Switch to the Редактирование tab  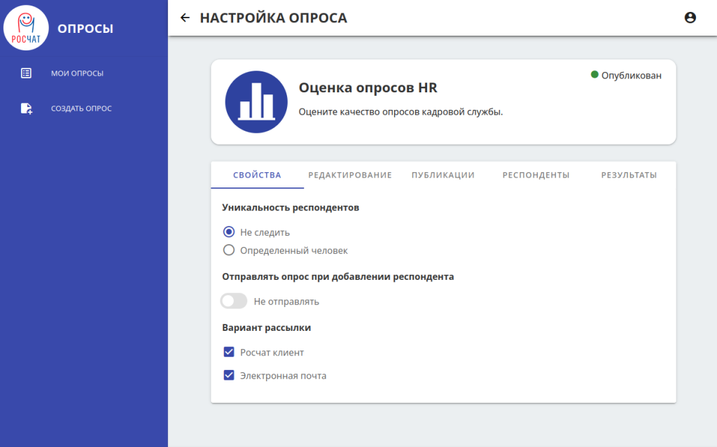[350, 175]
